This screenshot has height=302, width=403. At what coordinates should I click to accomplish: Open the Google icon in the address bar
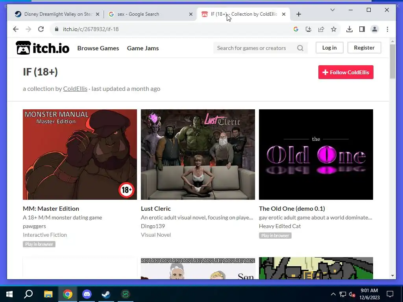click(x=296, y=29)
